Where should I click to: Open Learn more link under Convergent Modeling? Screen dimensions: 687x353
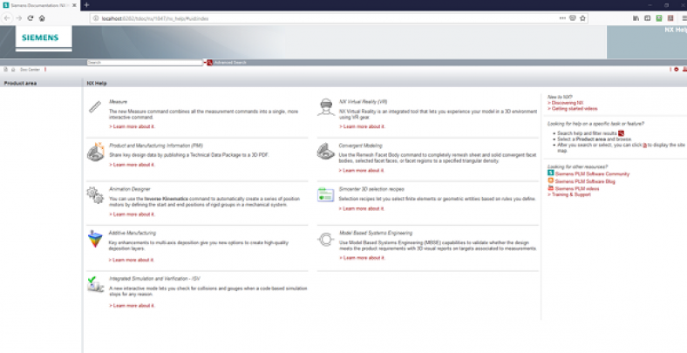(x=362, y=170)
